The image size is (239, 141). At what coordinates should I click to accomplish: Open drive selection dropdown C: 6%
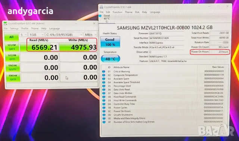point(64,35)
